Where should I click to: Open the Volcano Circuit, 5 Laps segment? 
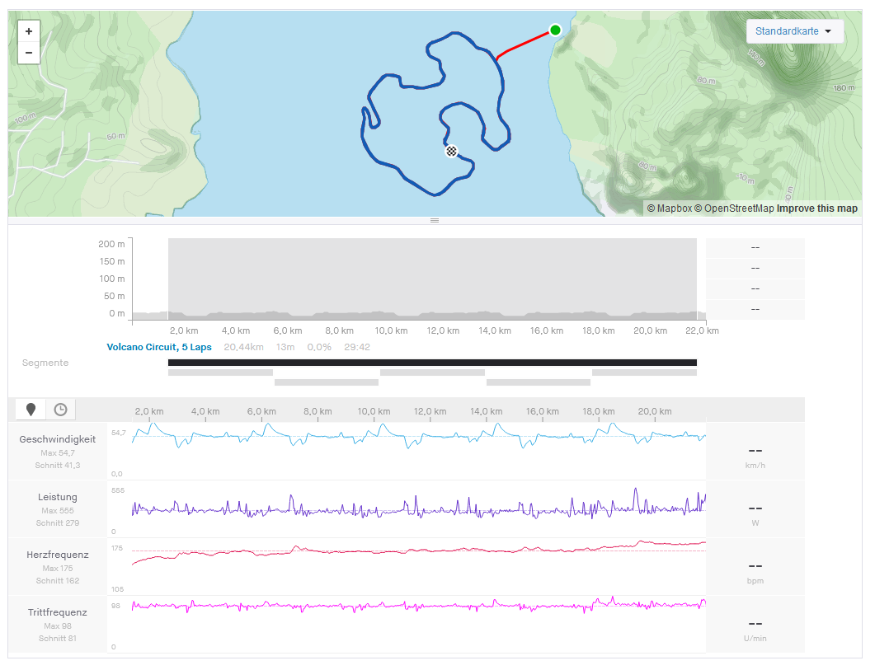(159, 347)
